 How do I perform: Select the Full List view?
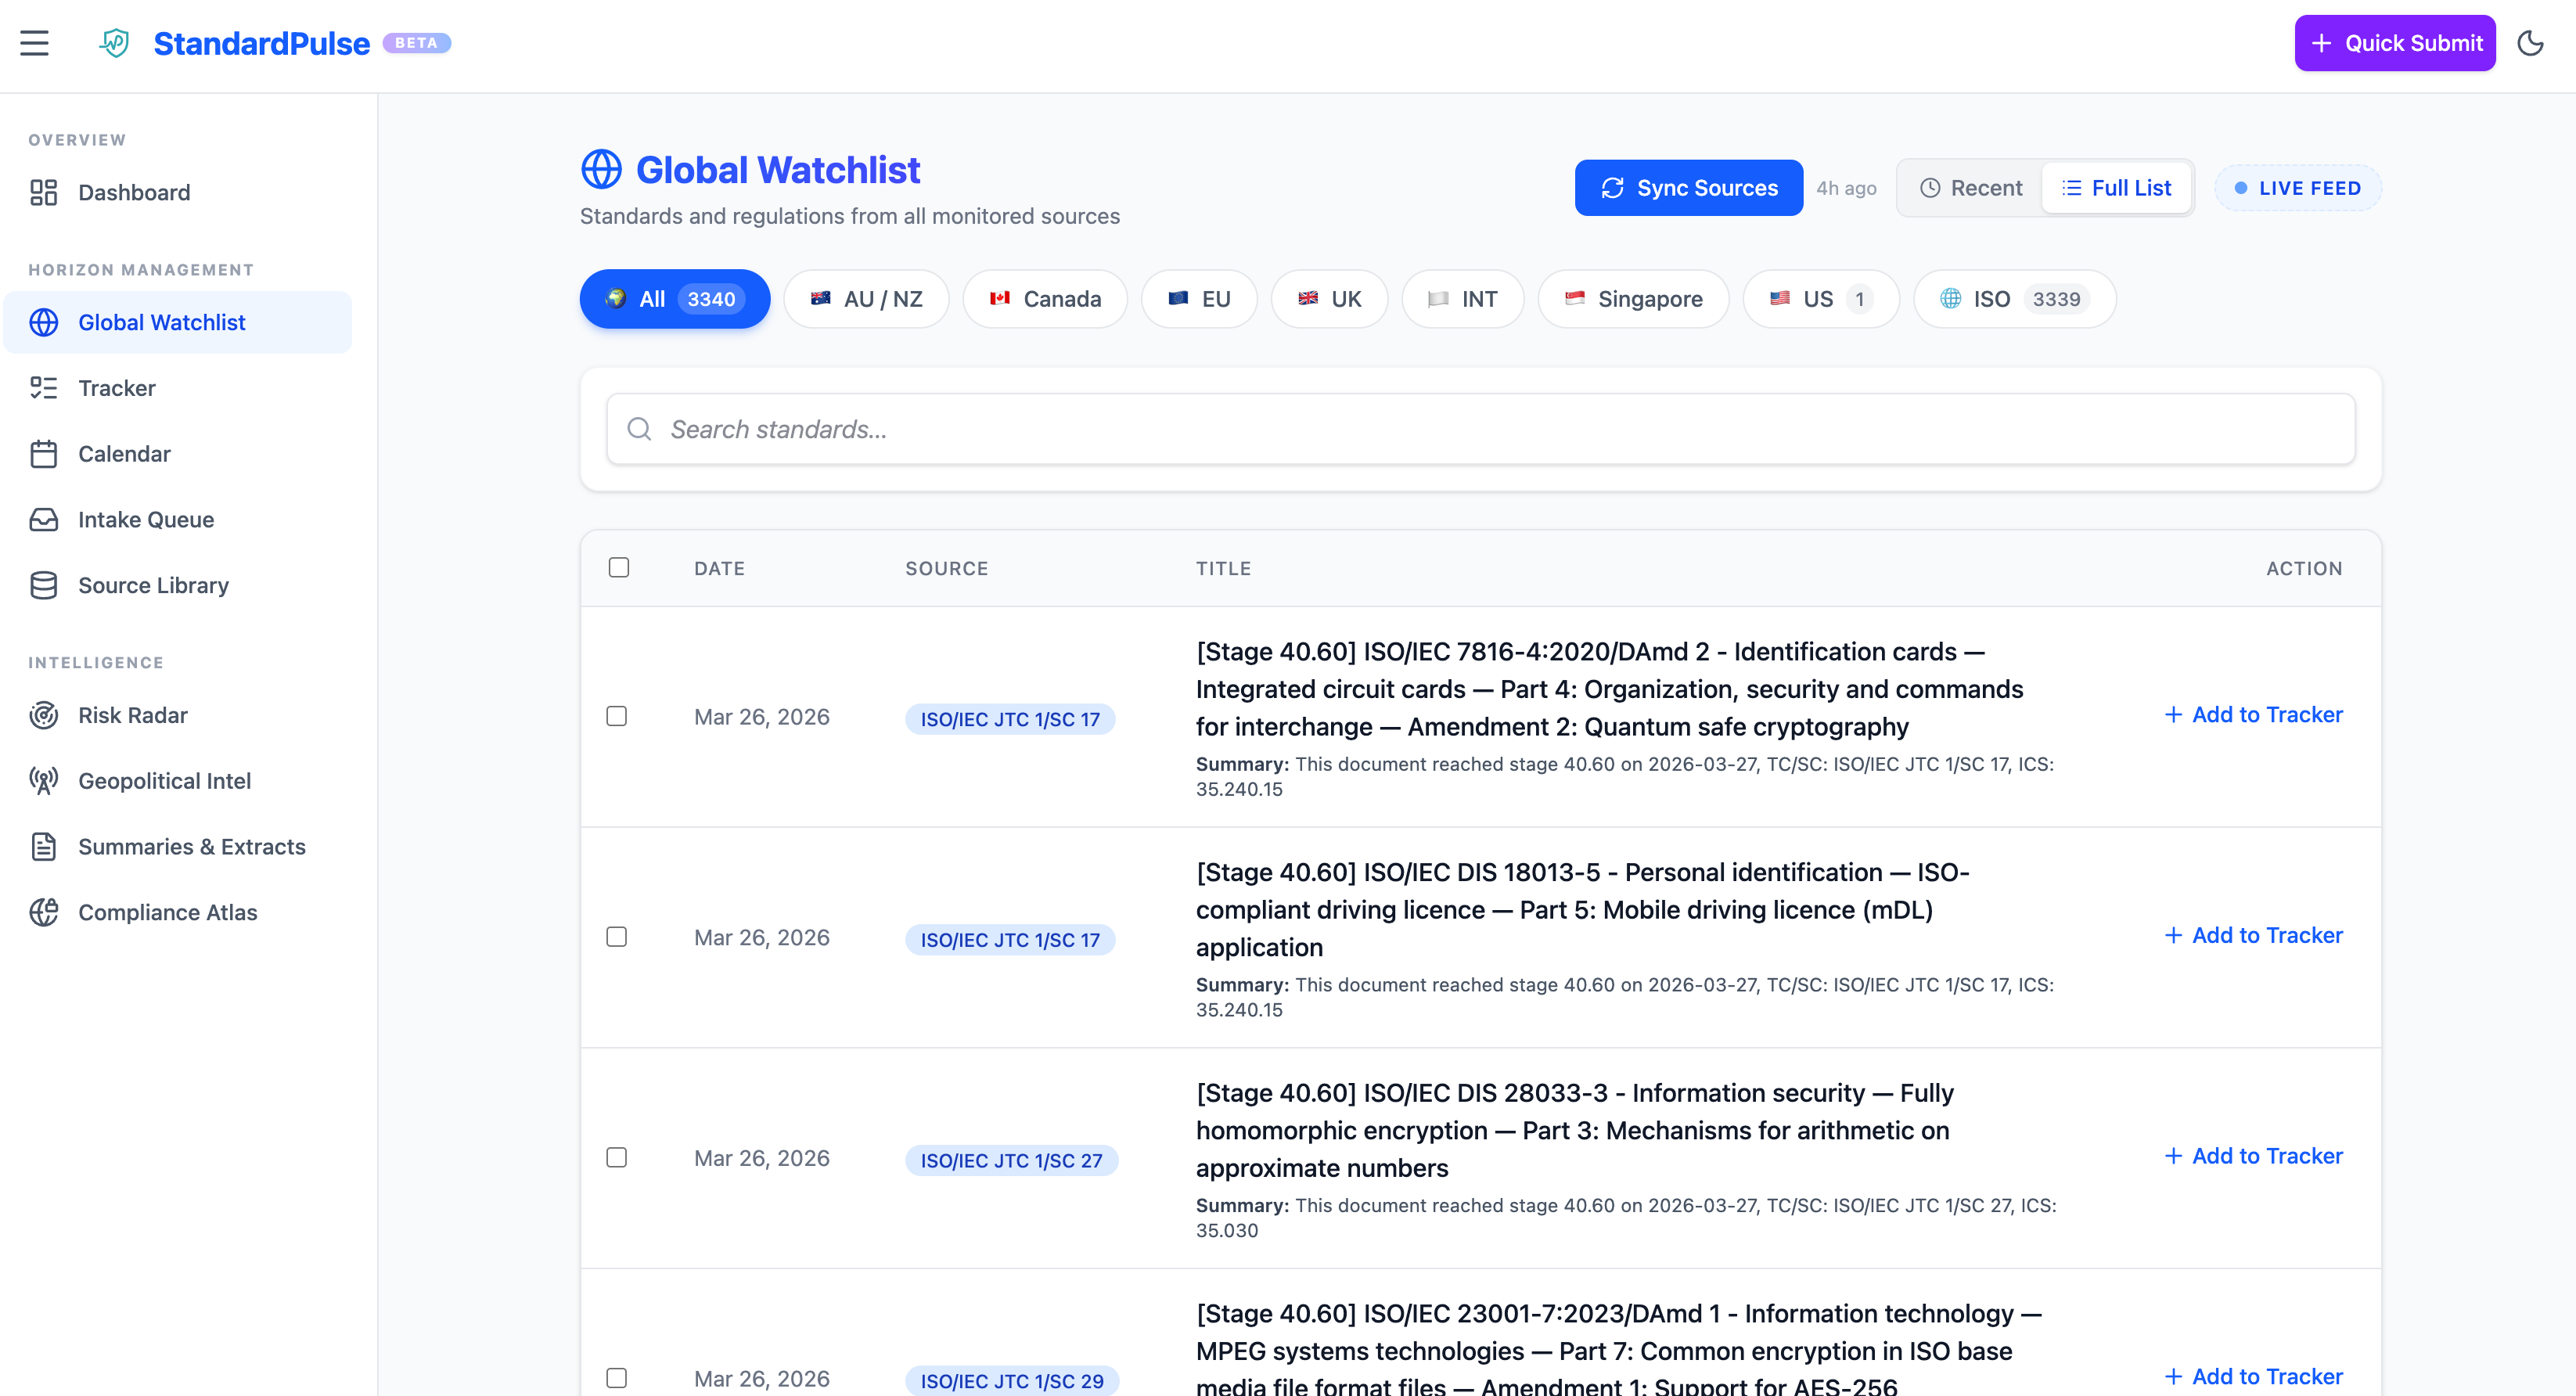point(2116,187)
